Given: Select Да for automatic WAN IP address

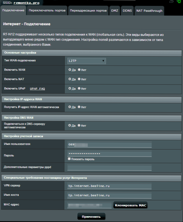Looking at the screenshot, I should pos(70,107).
